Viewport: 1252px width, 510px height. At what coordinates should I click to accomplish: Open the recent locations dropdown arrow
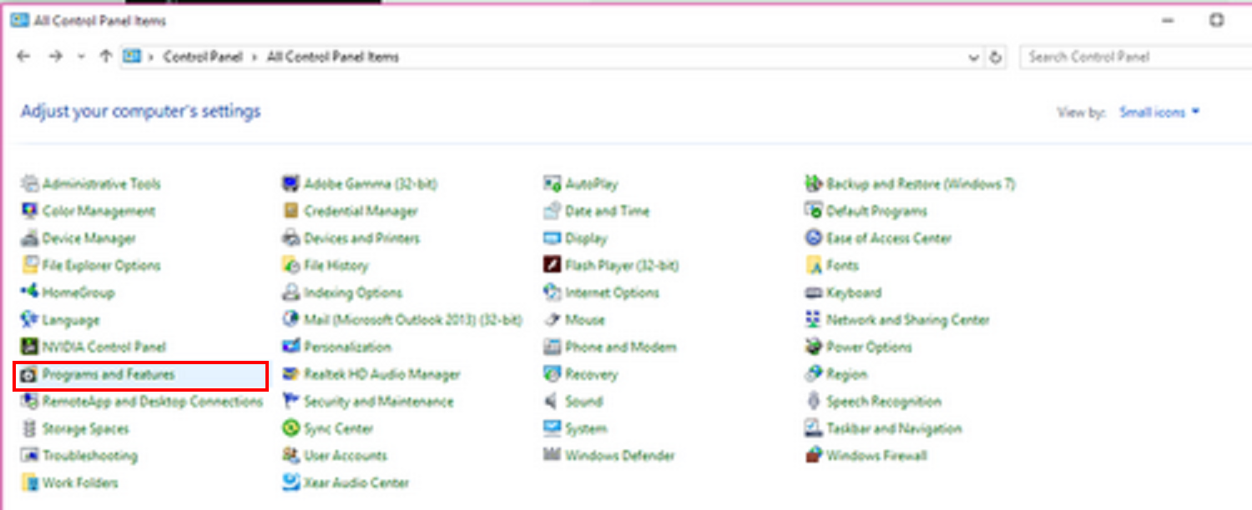(81, 57)
